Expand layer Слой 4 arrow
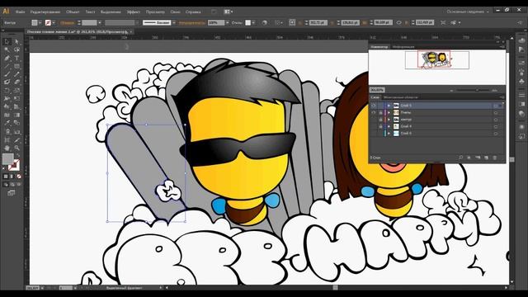The height and width of the screenshot is (297, 528). [389, 126]
